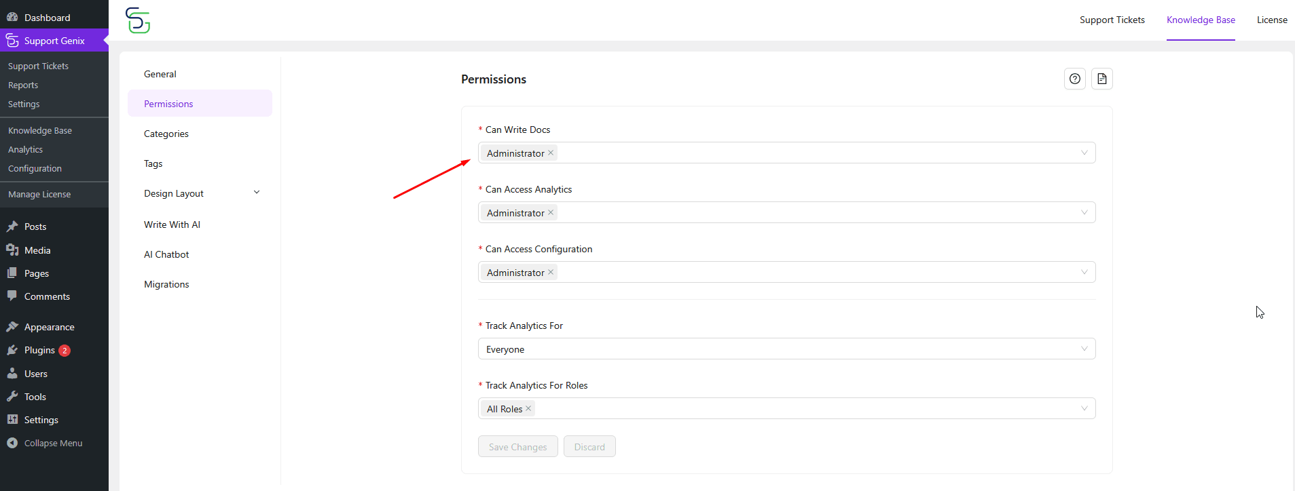Screen dimensions: 1295x491
Task: Click the Tools wrench icon
Action: click(x=12, y=397)
